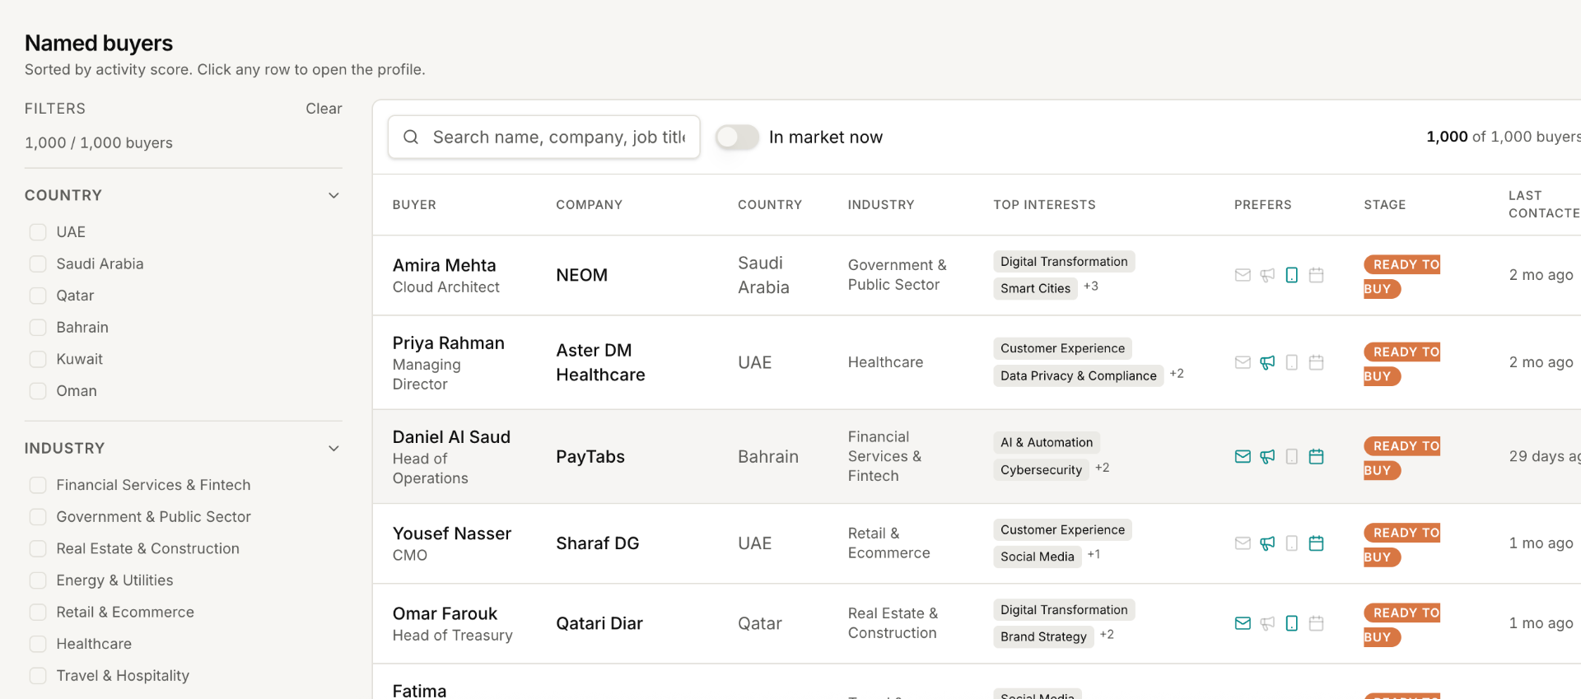Image resolution: width=1581 pixels, height=699 pixels.
Task: Click megaphone icon in Omar Farouk row
Action: [x=1267, y=623]
